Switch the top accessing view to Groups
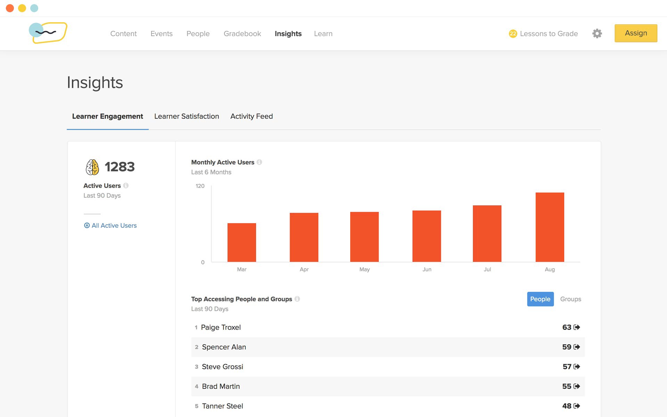Screen dimensions: 667x417 570,299
